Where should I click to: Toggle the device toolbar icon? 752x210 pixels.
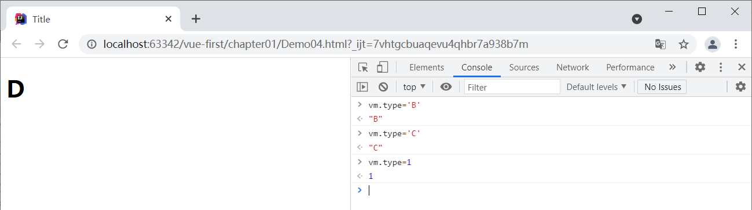pos(382,67)
